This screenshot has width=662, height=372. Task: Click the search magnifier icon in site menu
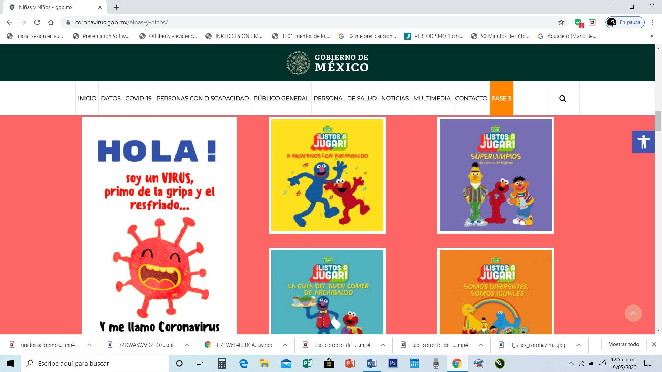562,99
